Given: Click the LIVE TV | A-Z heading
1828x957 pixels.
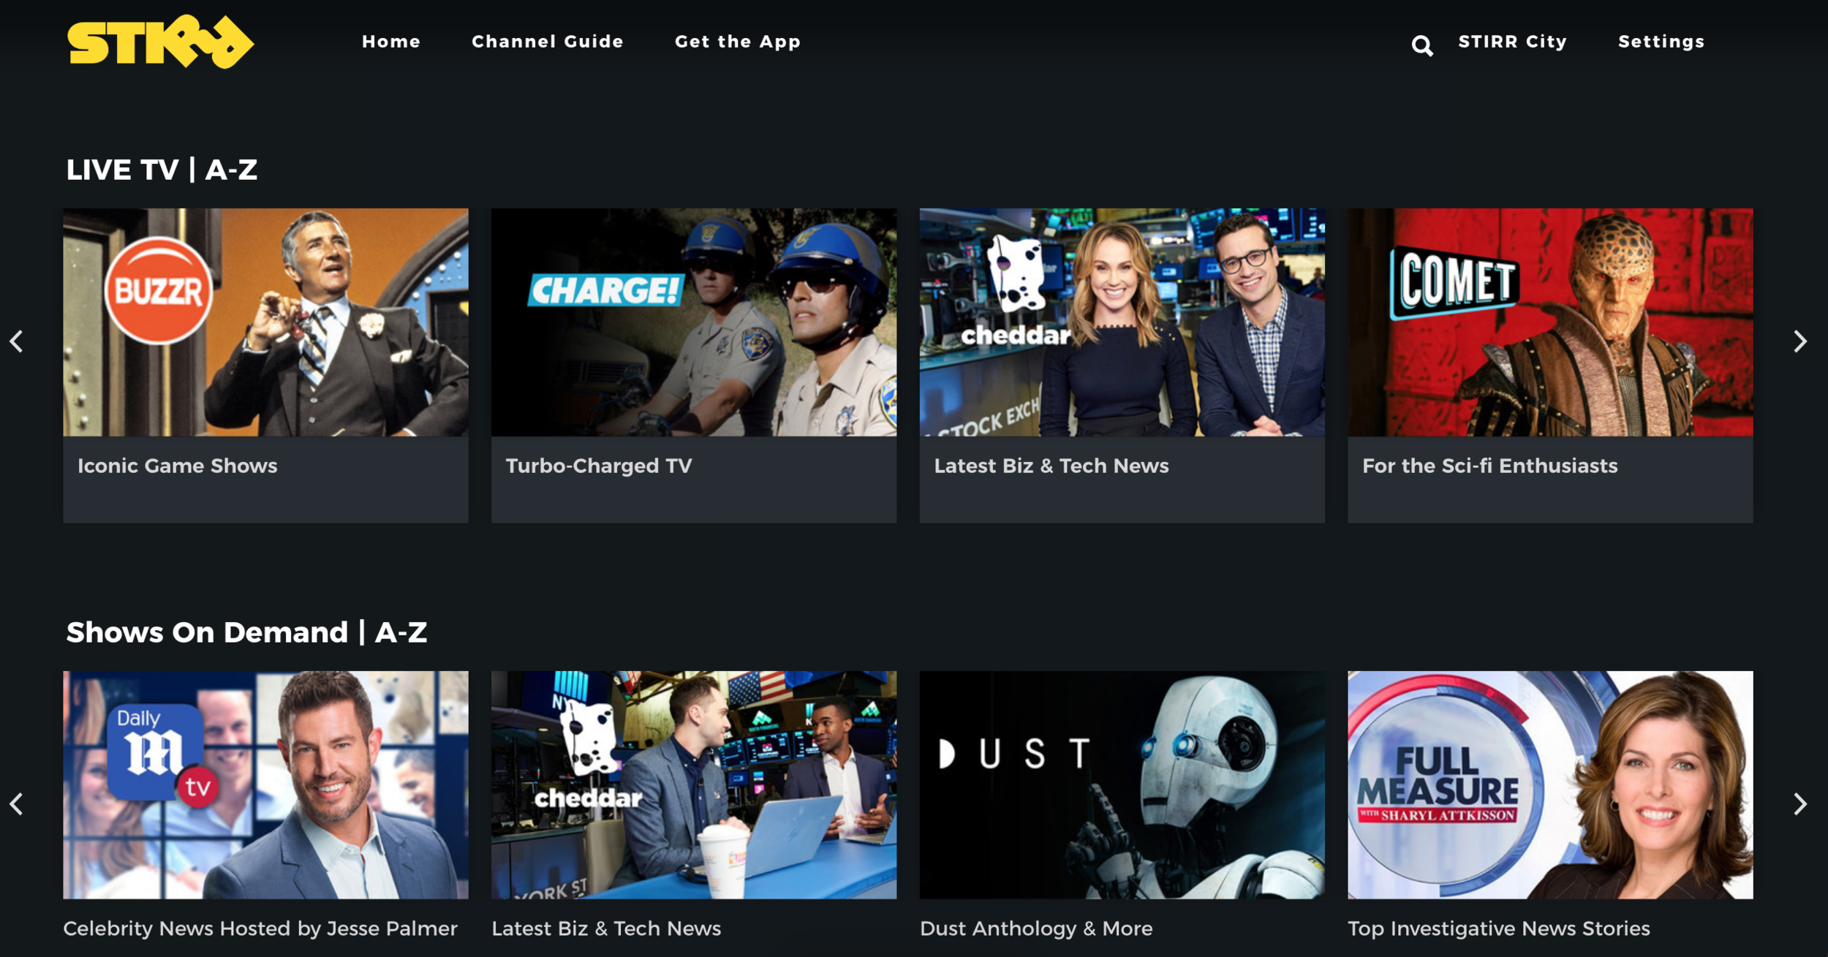Looking at the screenshot, I should (x=162, y=170).
